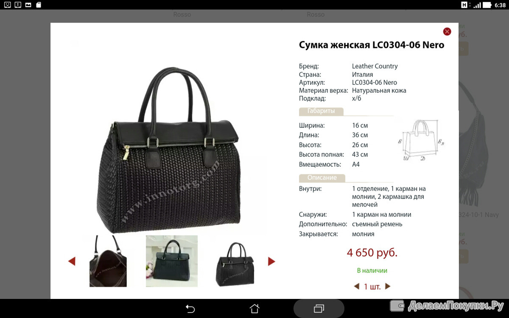
Task: Click the Габариты section header
Action: [x=321, y=112]
